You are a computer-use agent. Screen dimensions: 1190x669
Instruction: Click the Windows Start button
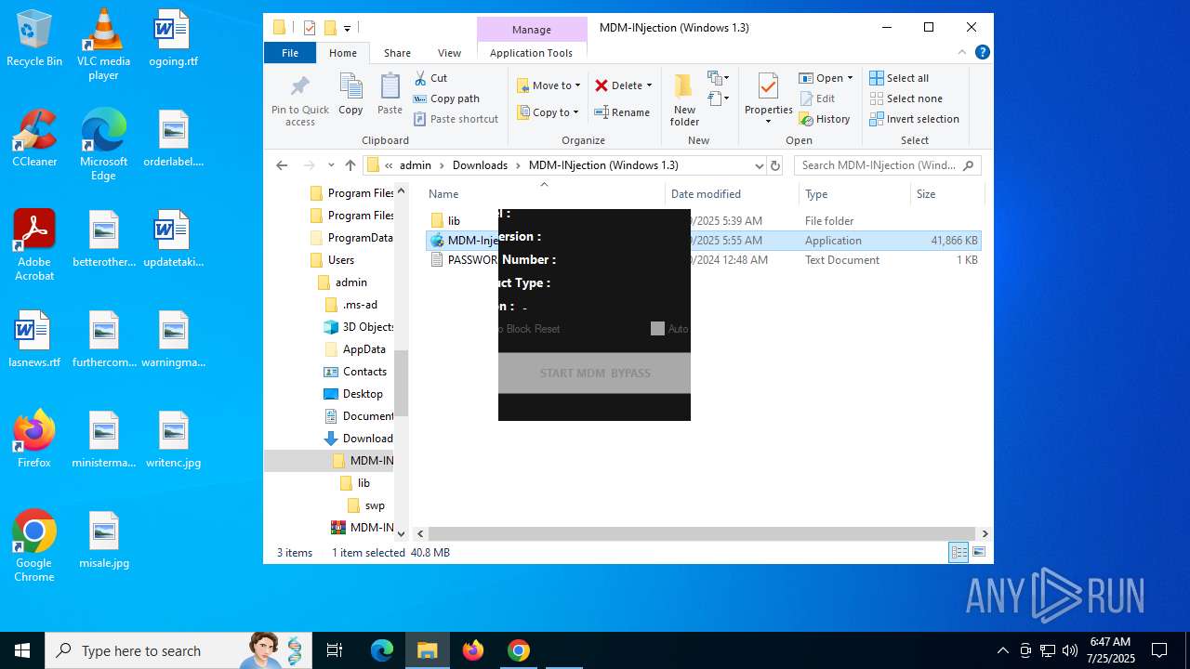pos(22,650)
